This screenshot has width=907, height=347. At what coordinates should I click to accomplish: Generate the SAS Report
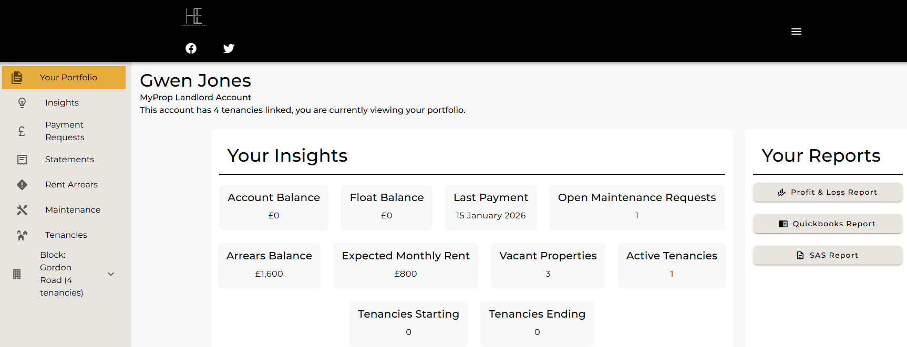point(827,255)
